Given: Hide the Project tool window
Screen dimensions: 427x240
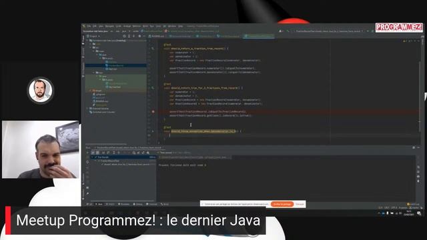Looking at the screenshot, I should [x=144, y=36].
